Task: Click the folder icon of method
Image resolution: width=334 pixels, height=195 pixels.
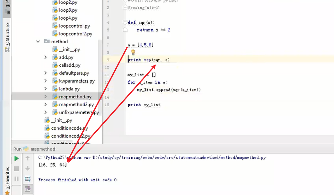Action: (x=47, y=41)
